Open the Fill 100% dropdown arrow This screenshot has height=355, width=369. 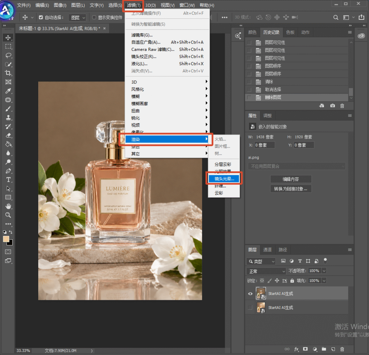point(324,281)
